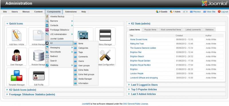The width and height of the screenshot is (229, 106).
Task: Click the Menu Manager icon
Action: click(105, 37)
